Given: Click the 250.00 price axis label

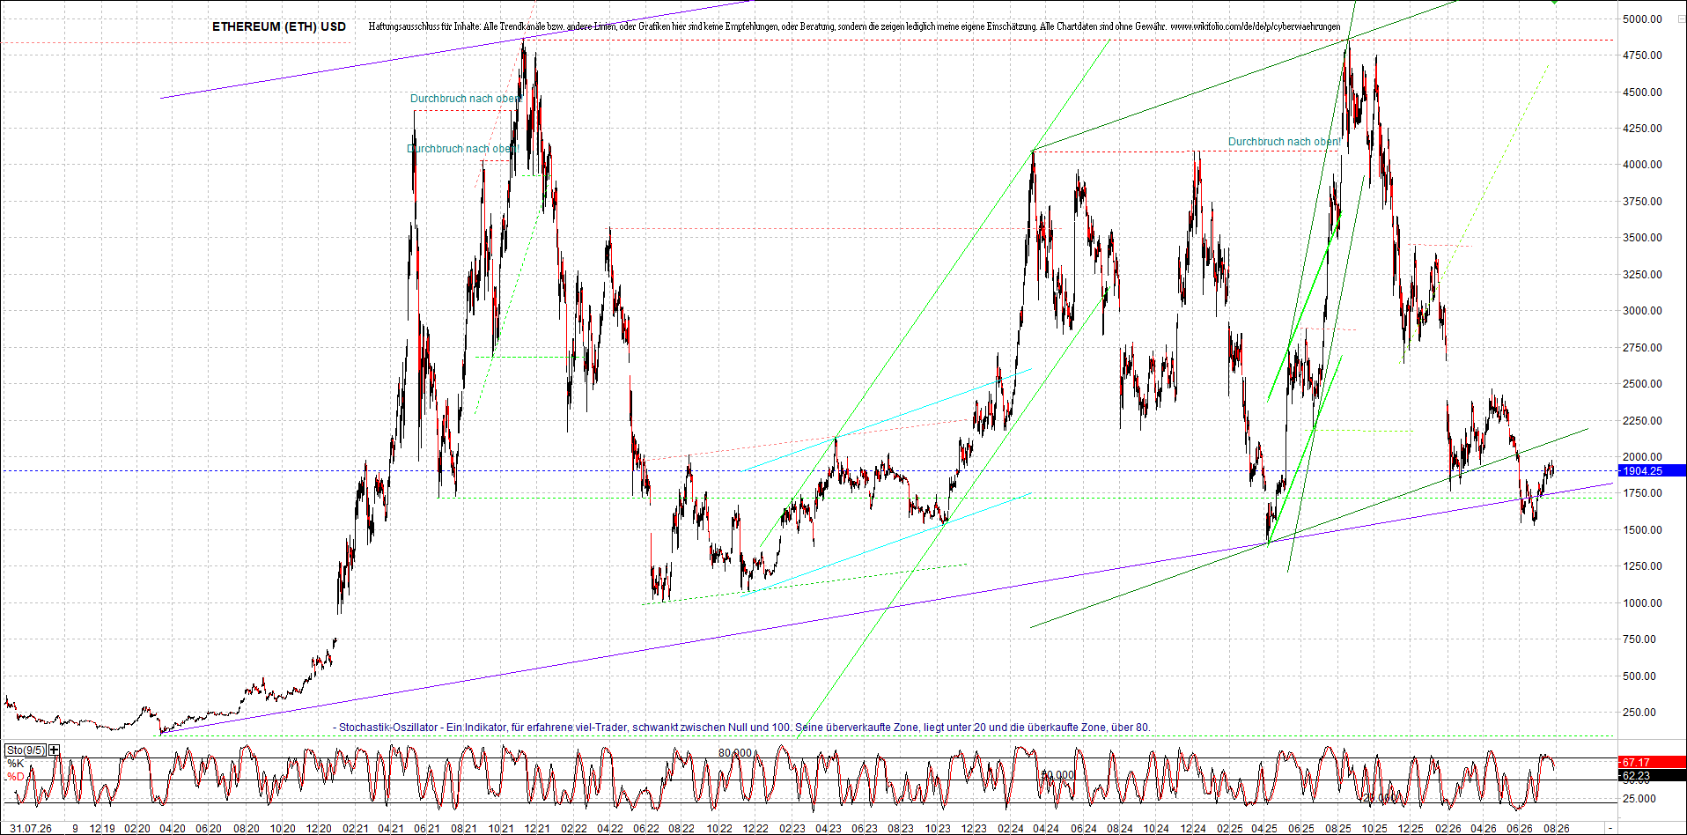Looking at the screenshot, I should pos(1639,713).
